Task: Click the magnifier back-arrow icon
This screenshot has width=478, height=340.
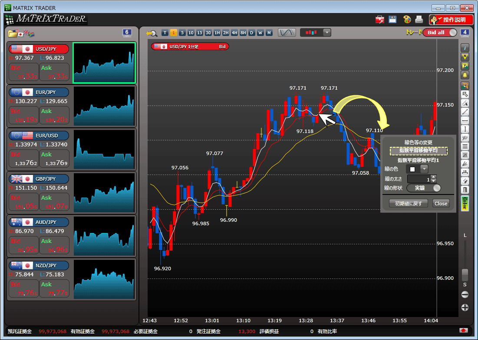Action: [x=152, y=33]
